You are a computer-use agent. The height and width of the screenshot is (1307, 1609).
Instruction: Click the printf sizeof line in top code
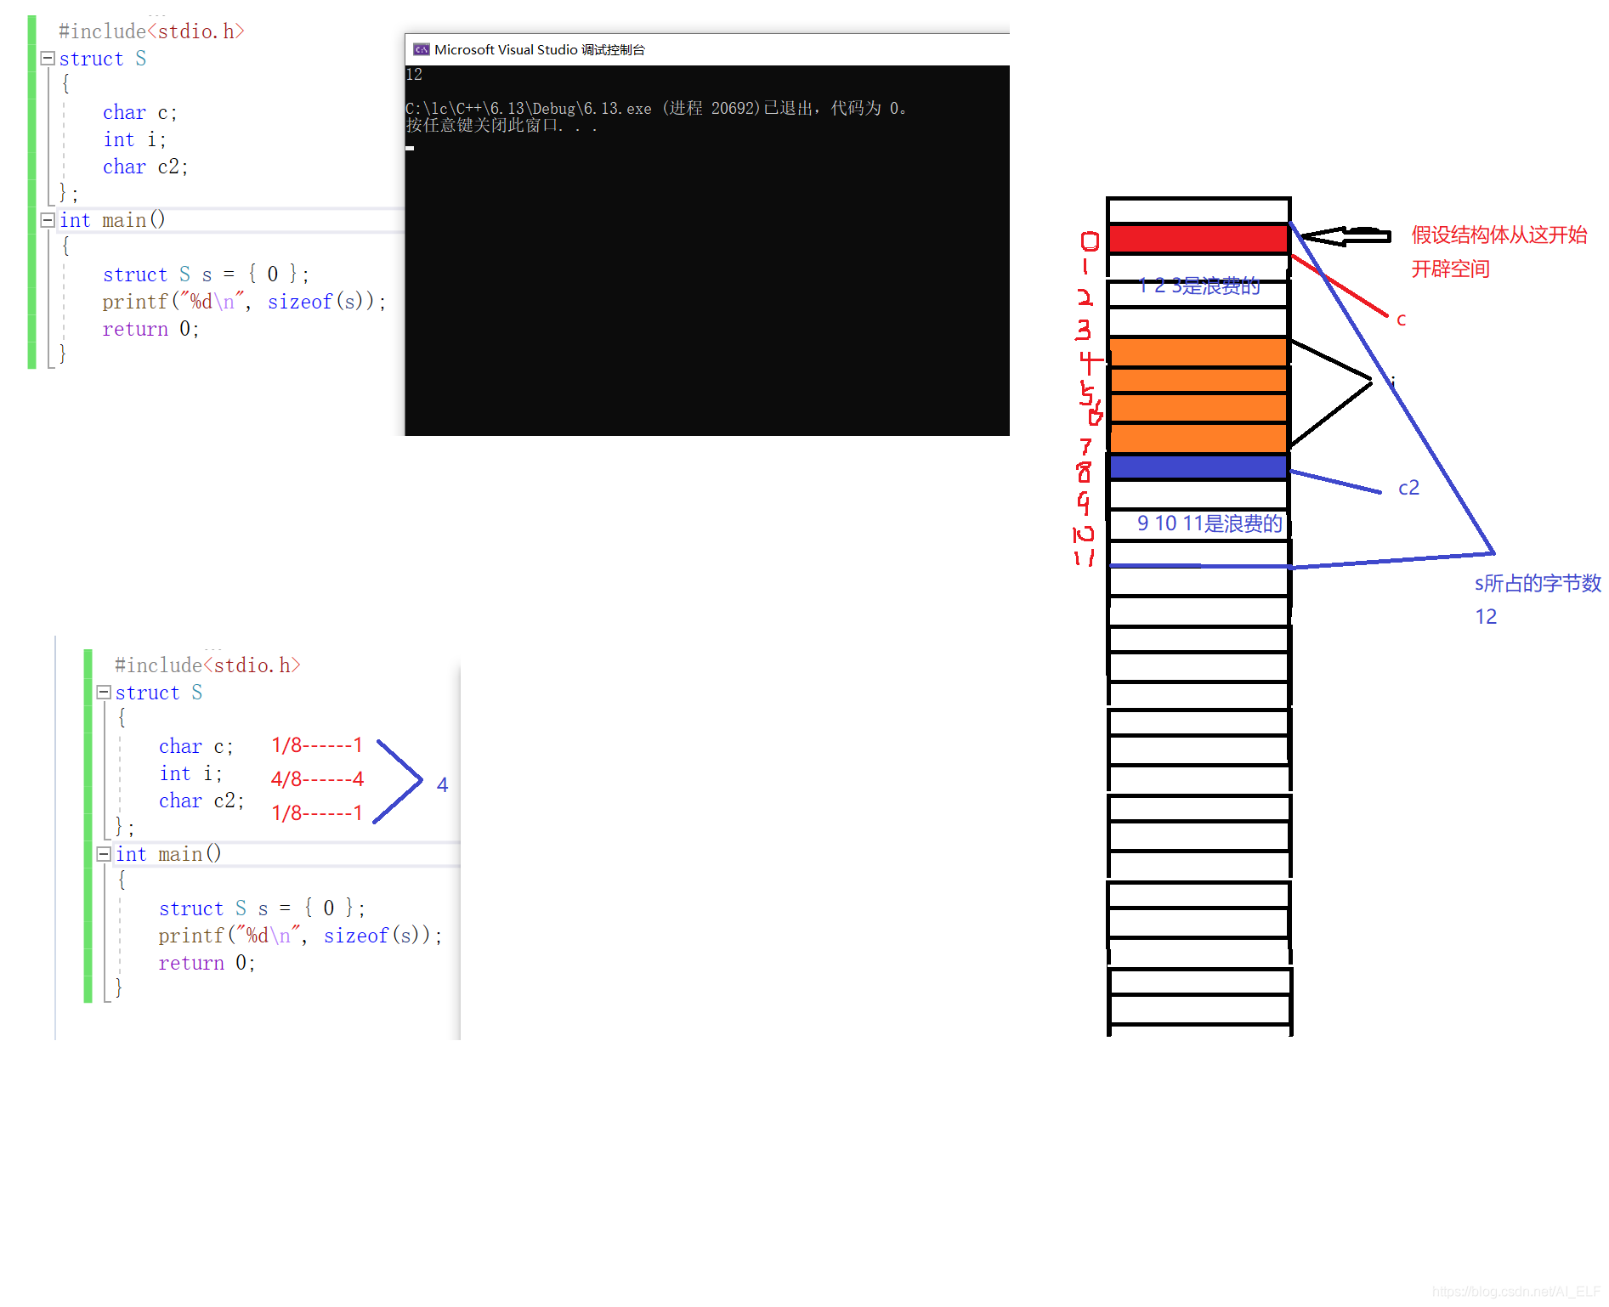244,302
